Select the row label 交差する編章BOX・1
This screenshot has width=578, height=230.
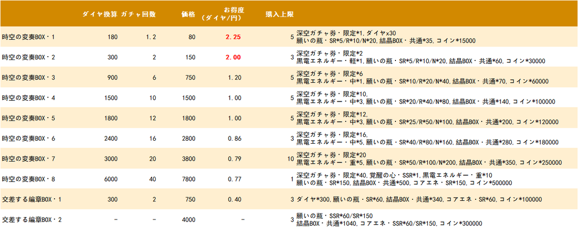tap(32, 199)
